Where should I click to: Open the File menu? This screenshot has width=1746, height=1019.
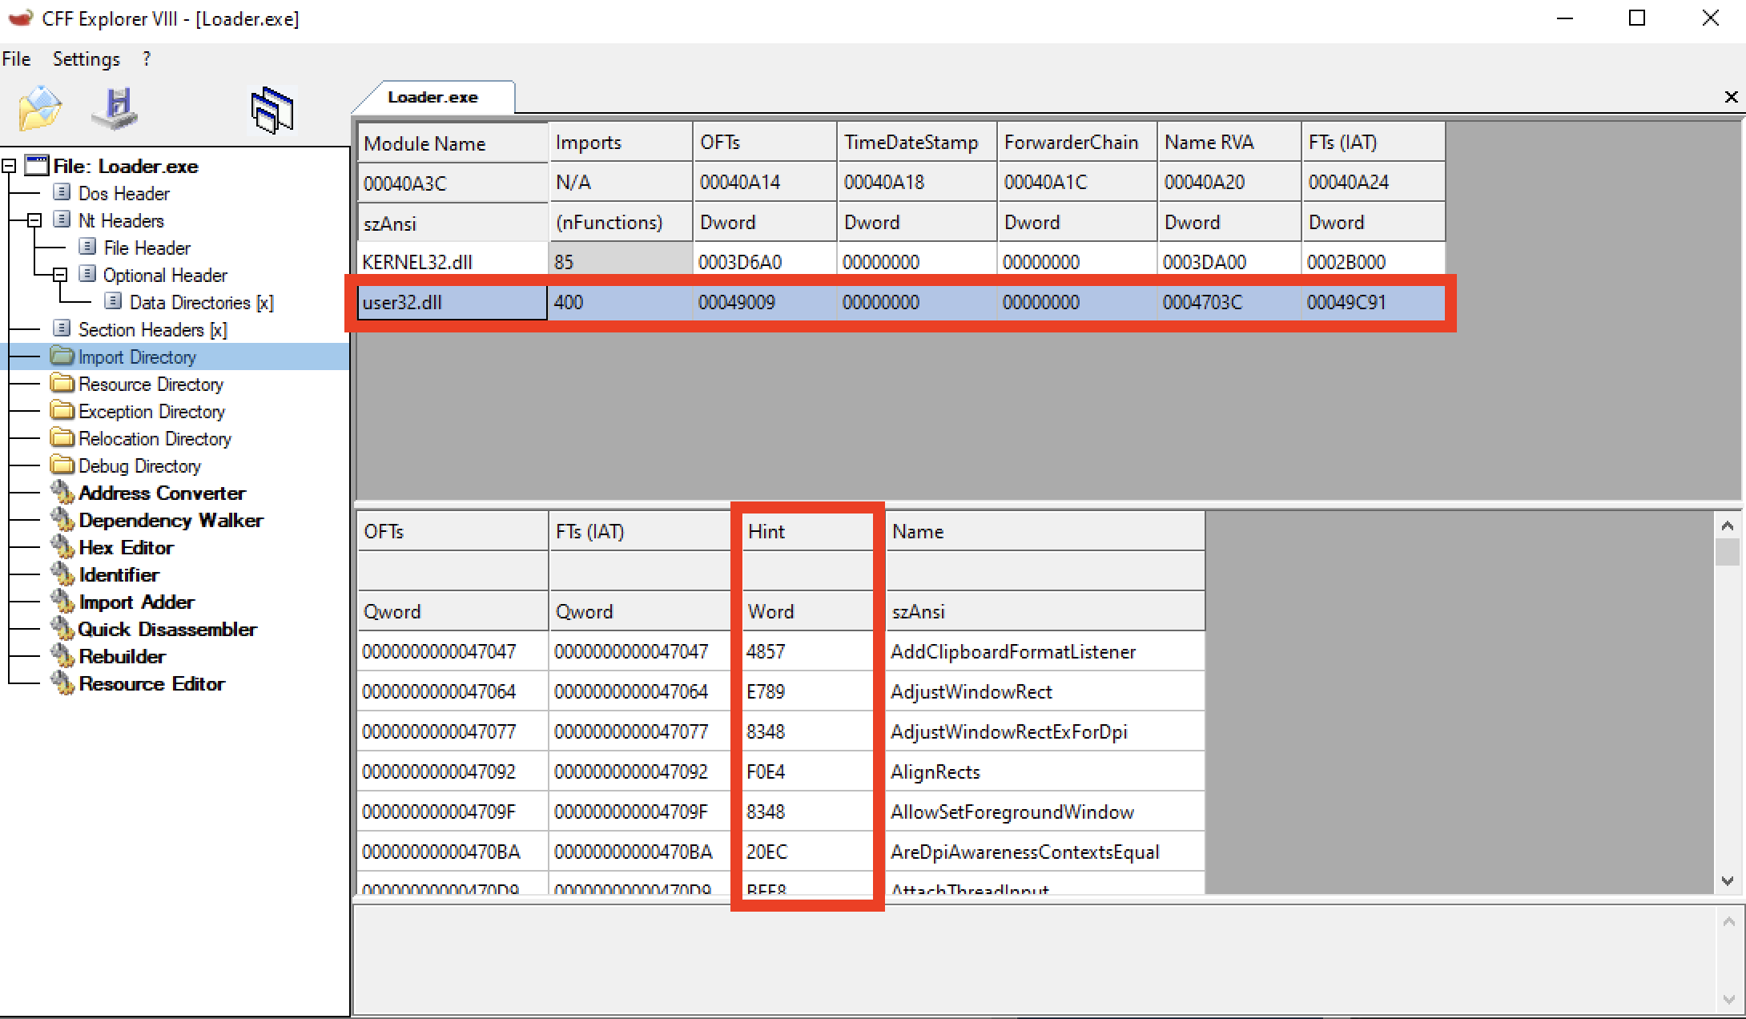pos(17,58)
